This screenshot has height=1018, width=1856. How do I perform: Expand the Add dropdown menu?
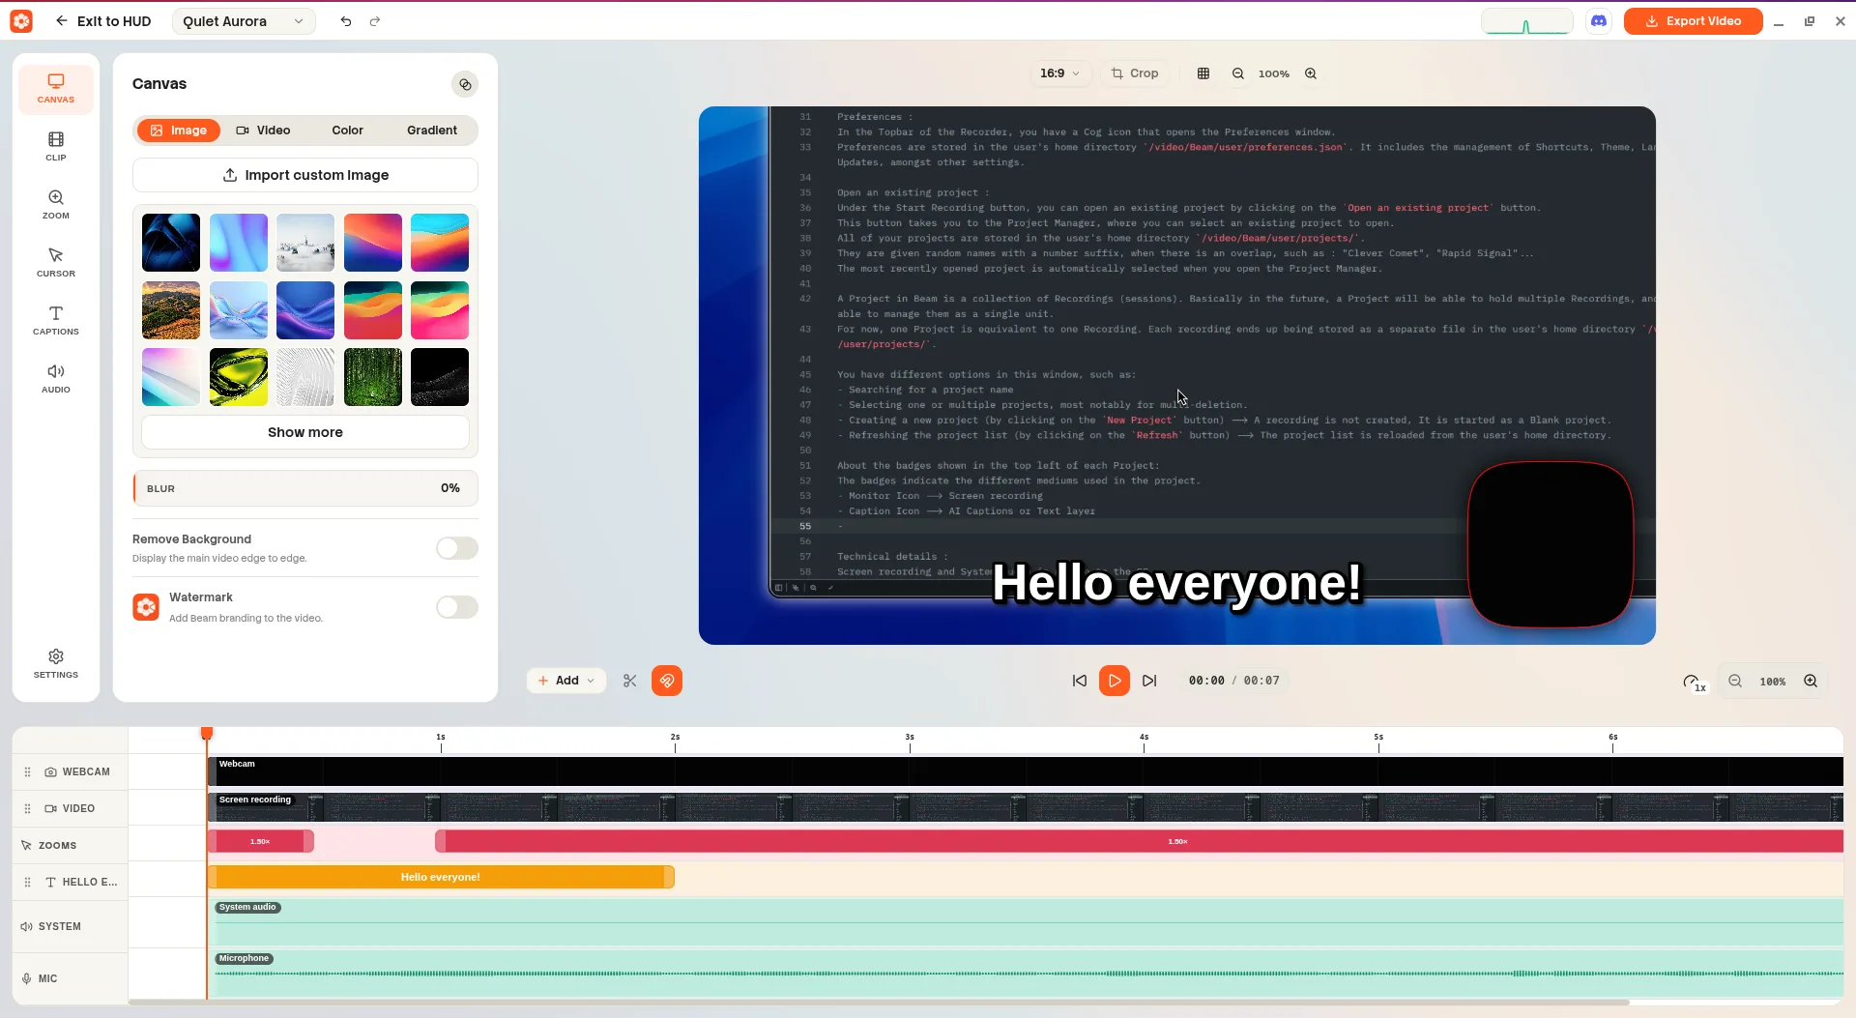coord(566,681)
